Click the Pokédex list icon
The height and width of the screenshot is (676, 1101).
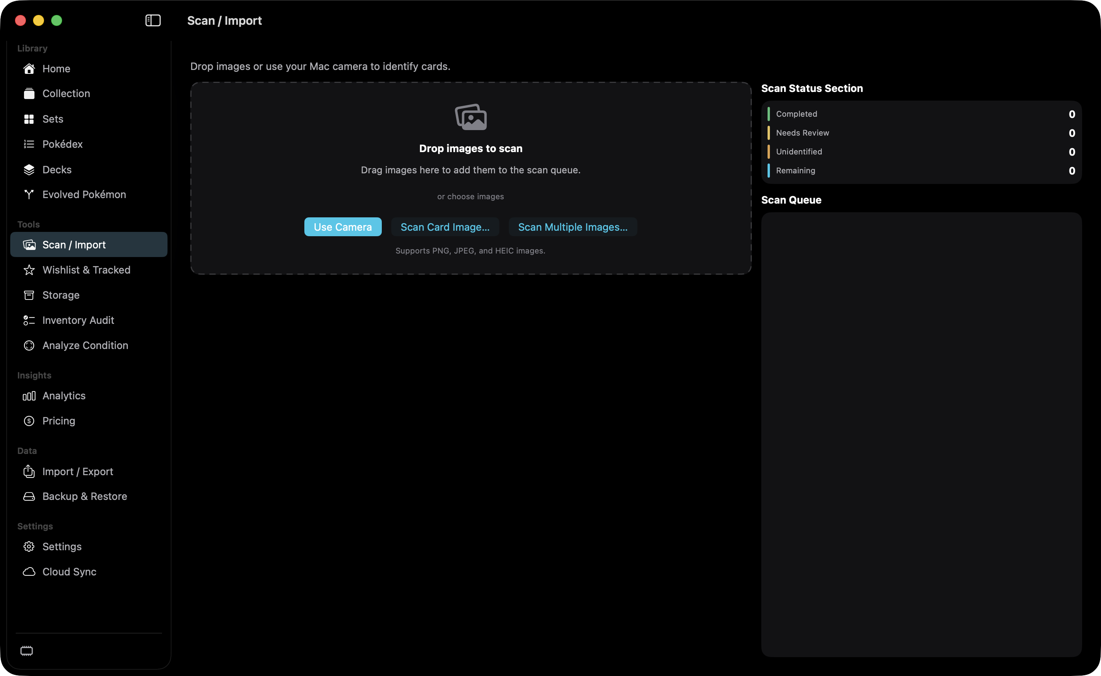tap(29, 144)
